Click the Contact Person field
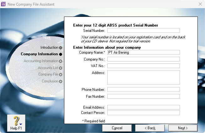 pos(143,113)
